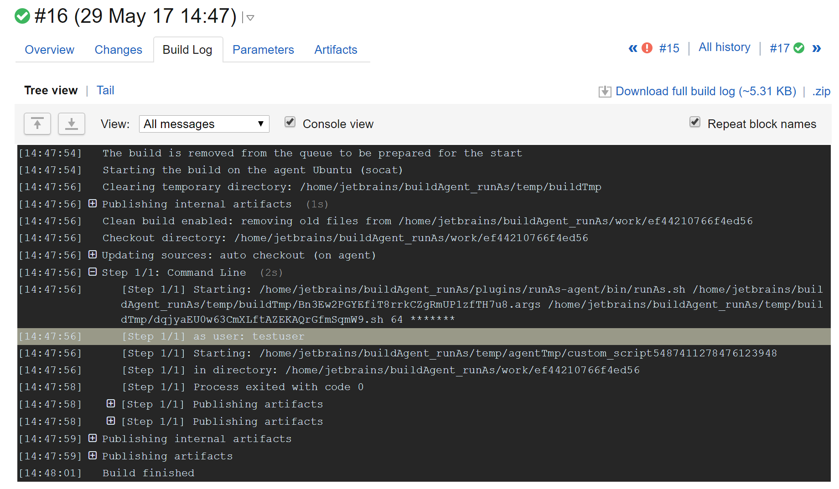Screen dimensions: 839x489
Task: Switch to Tail log view
Action: pos(105,90)
